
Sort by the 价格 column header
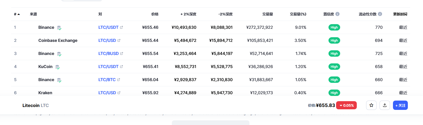pos(155,14)
